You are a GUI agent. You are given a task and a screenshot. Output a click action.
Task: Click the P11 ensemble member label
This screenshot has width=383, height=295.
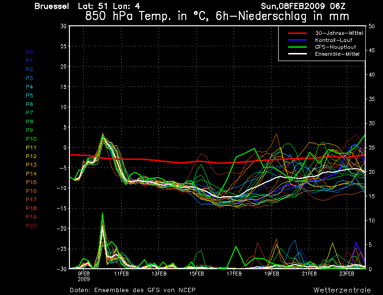31,147
